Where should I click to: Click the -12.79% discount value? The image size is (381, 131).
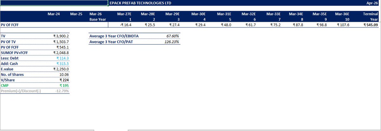click(62, 91)
